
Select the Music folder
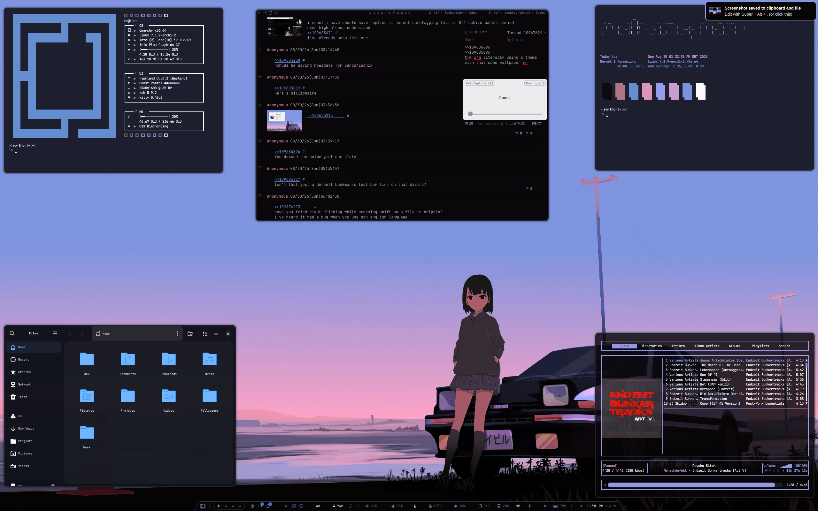(210, 363)
